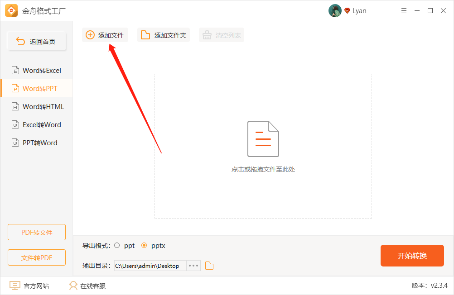This screenshot has width=454, height=295.
Task: Open the hamburger main menu icon
Action: click(404, 11)
